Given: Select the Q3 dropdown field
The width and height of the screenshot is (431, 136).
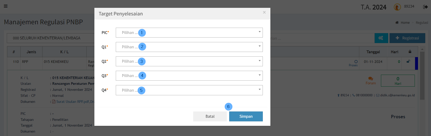Looking at the screenshot, I should click(189, 76).
